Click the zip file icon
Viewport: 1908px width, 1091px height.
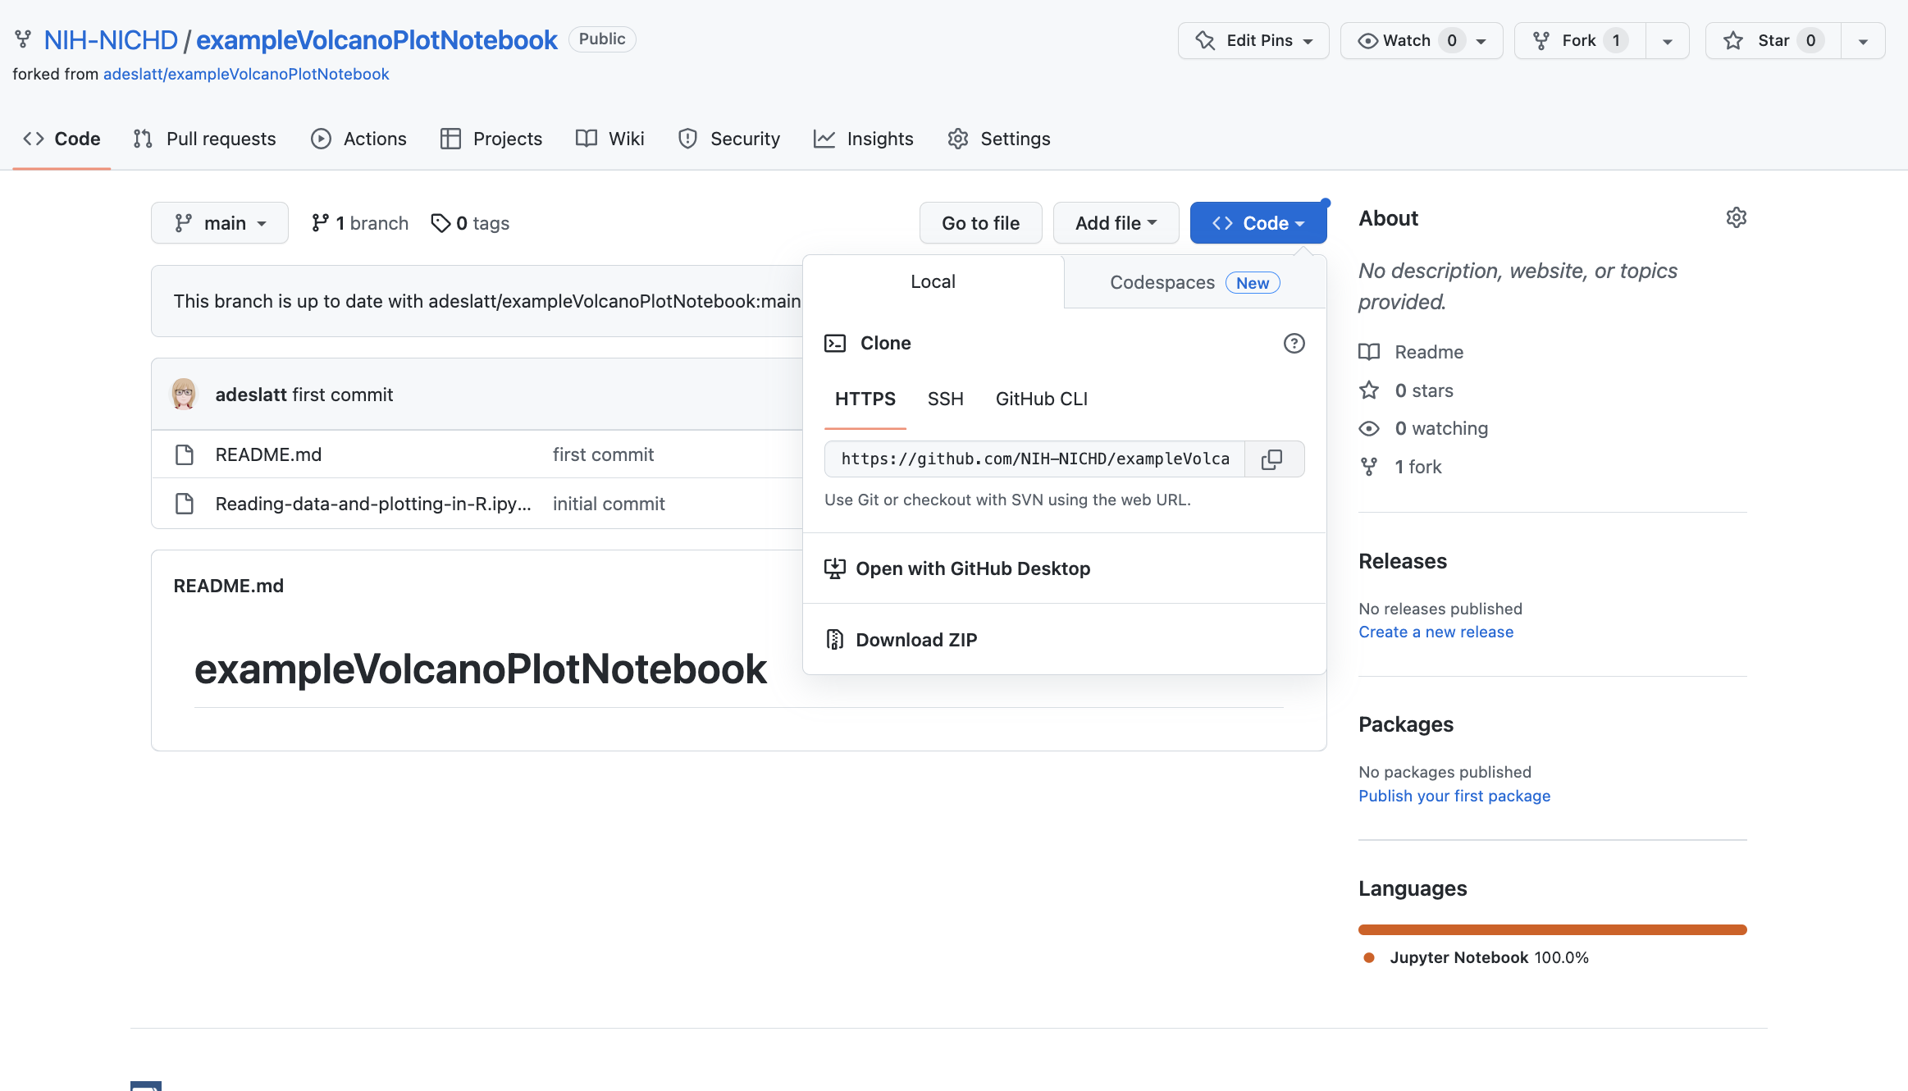834,639
